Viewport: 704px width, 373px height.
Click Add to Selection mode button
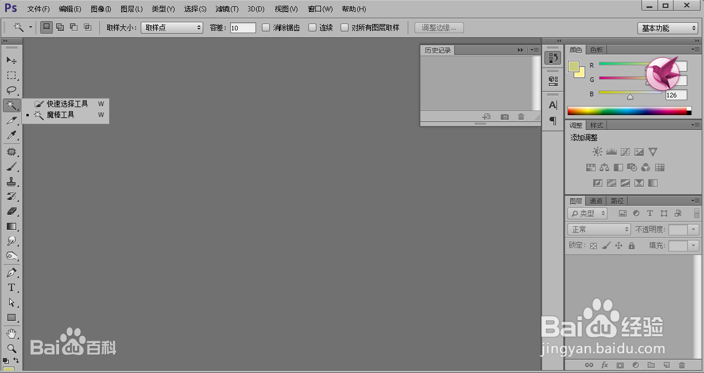(60, 27)
